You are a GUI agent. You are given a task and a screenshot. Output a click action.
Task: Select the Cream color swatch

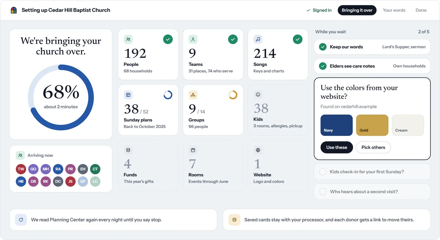pos(408,125)
